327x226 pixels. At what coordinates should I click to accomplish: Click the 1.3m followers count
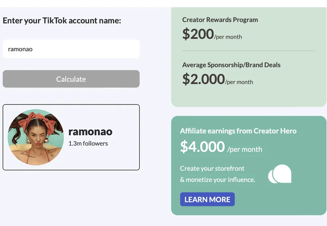(88, 143)
